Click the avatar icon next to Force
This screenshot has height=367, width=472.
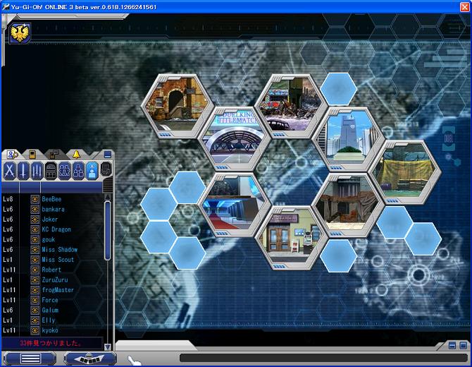35,300
